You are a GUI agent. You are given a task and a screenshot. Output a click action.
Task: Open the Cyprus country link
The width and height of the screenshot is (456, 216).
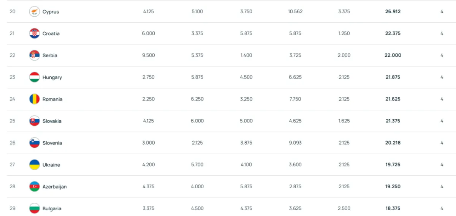click(x=51, y=12)
